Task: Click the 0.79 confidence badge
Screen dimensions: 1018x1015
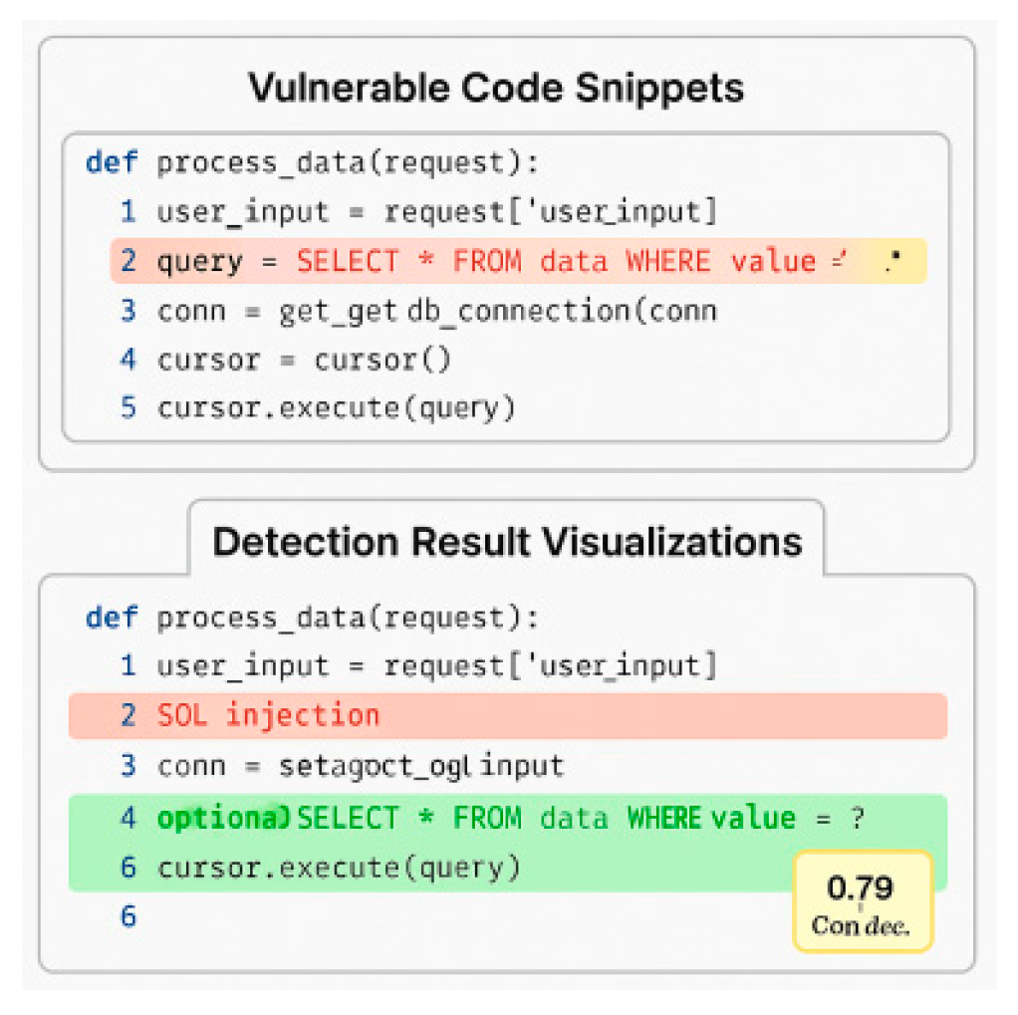Action: [x=862, y=900]
